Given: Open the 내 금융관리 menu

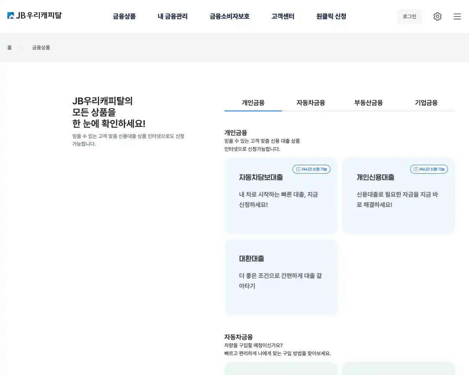Looking at the screenshot, I should point(173,16).
